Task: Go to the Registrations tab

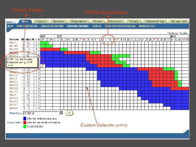Action: [79, 22]
